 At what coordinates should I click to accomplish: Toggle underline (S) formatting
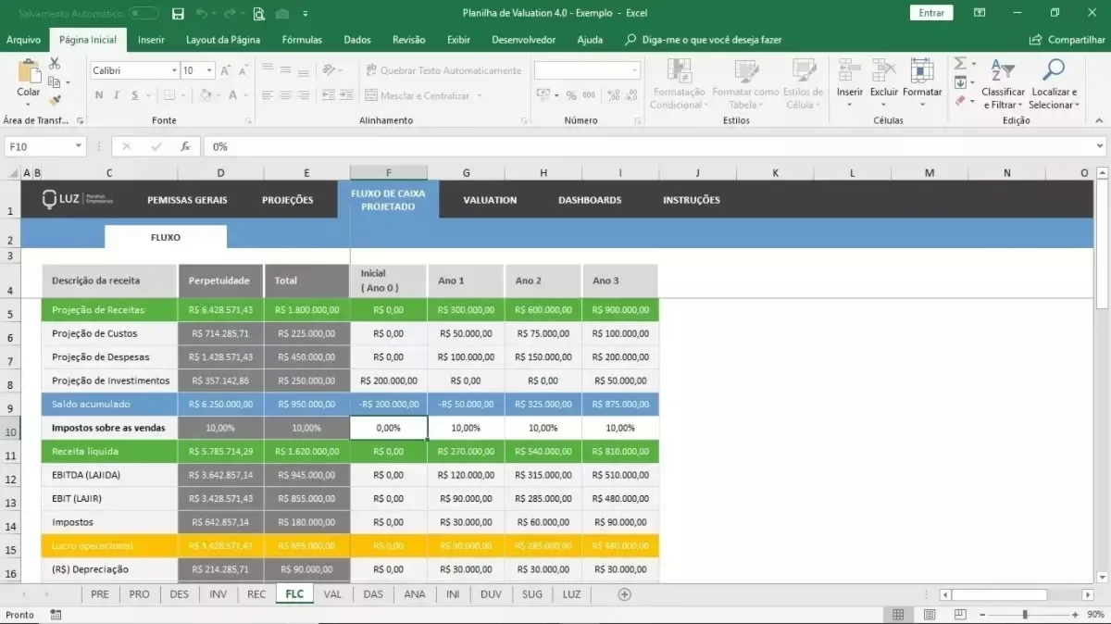tap(134, 95)
